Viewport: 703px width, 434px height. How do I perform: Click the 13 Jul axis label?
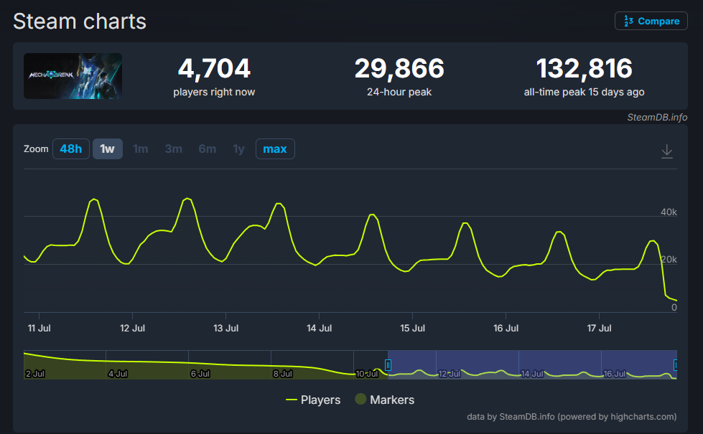coord(225,329)
